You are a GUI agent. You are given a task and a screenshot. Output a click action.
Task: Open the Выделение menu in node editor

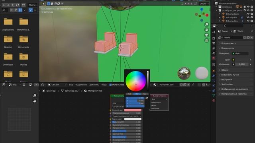click(x=81, y=85)
